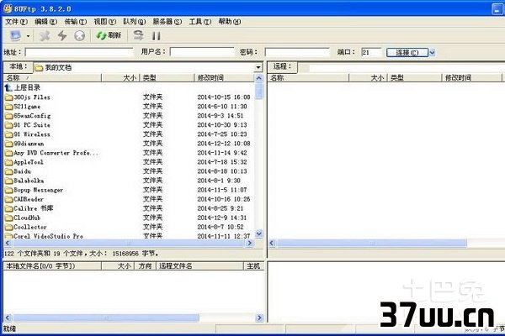Click the 8UFtp title bar app icon
The height and width of the screenshot is (336, 505).
tap(8, 8)
